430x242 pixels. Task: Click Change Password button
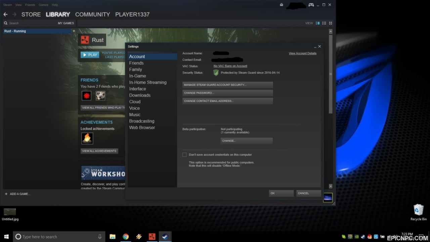[227, 93]
